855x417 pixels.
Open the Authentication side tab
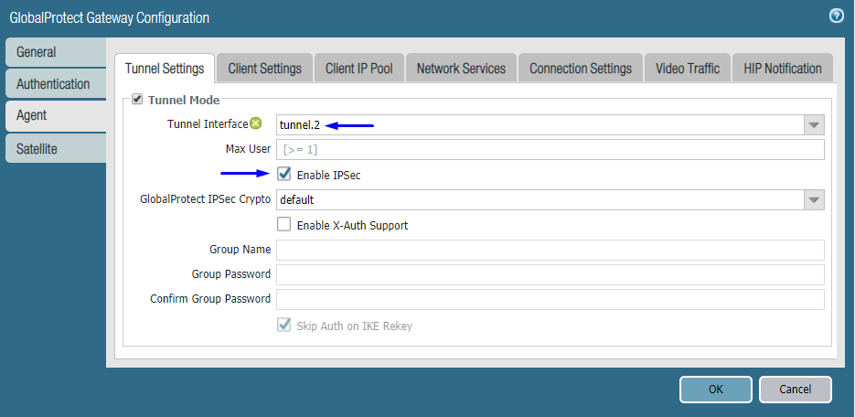(x=53, y=84)
